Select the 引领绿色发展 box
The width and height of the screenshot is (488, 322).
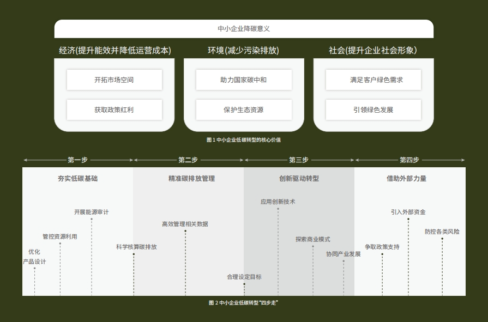pyautogui.click(x=373, y=110)
